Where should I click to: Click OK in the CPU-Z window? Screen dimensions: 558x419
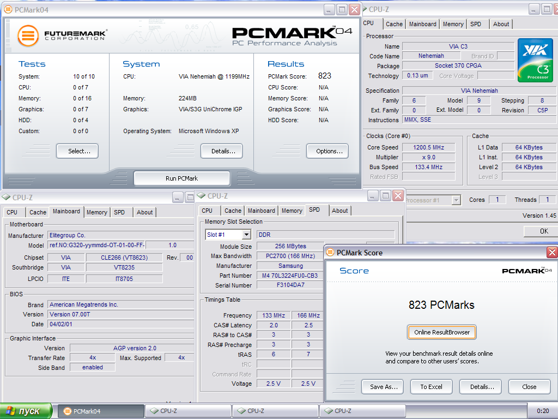pyautogui.click(x=541, y=231)
